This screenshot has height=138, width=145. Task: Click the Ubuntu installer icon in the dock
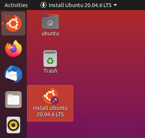[13, 23]
